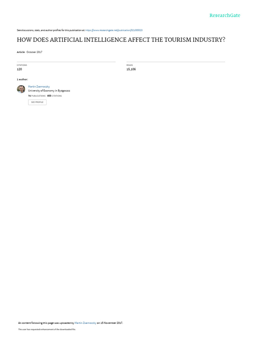The height and width of the screenshot is (337, 253).
Task: Click the '15 November 2017' upload date text
Action: click(111, 323)
